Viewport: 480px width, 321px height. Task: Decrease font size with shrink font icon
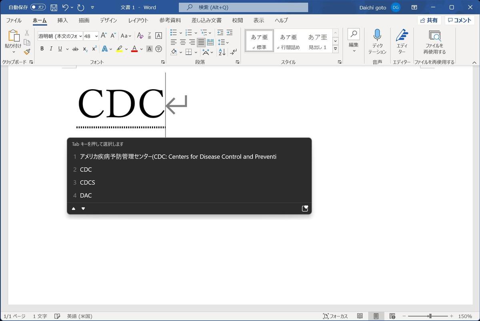point(113,36)
